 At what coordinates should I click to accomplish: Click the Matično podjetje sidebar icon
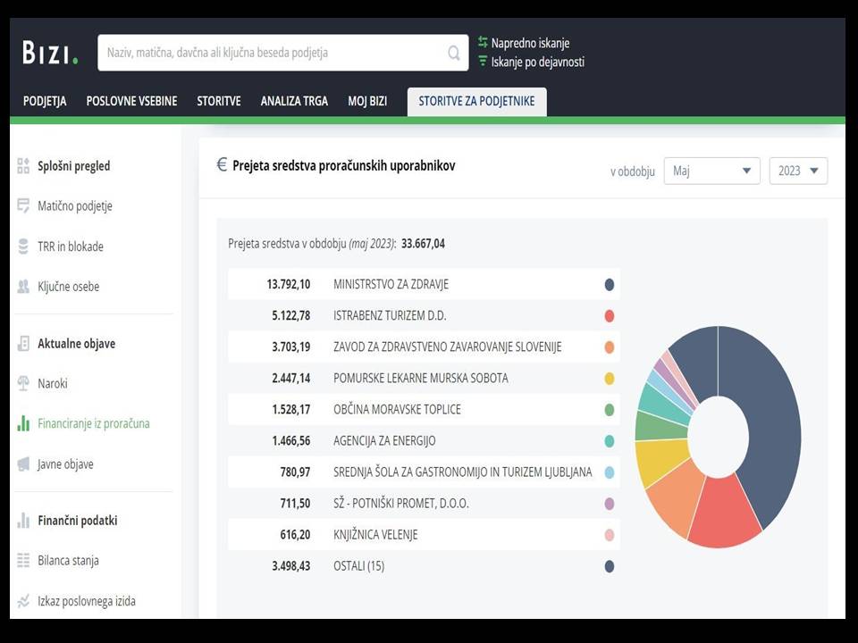pyautogui.click(x=23, y=205)
